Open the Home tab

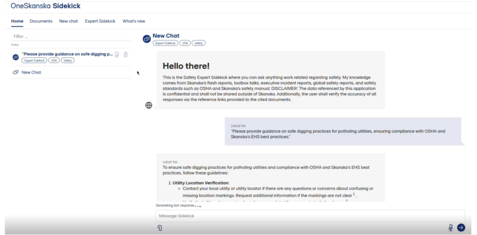point(17,21)
